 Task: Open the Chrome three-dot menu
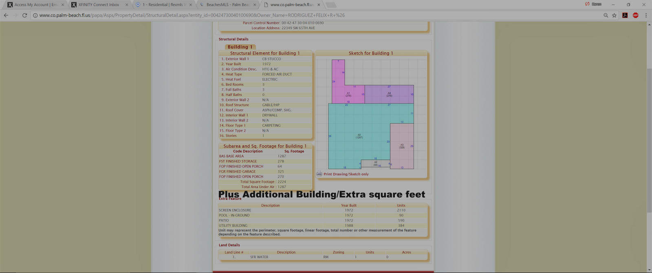[646, 15]
